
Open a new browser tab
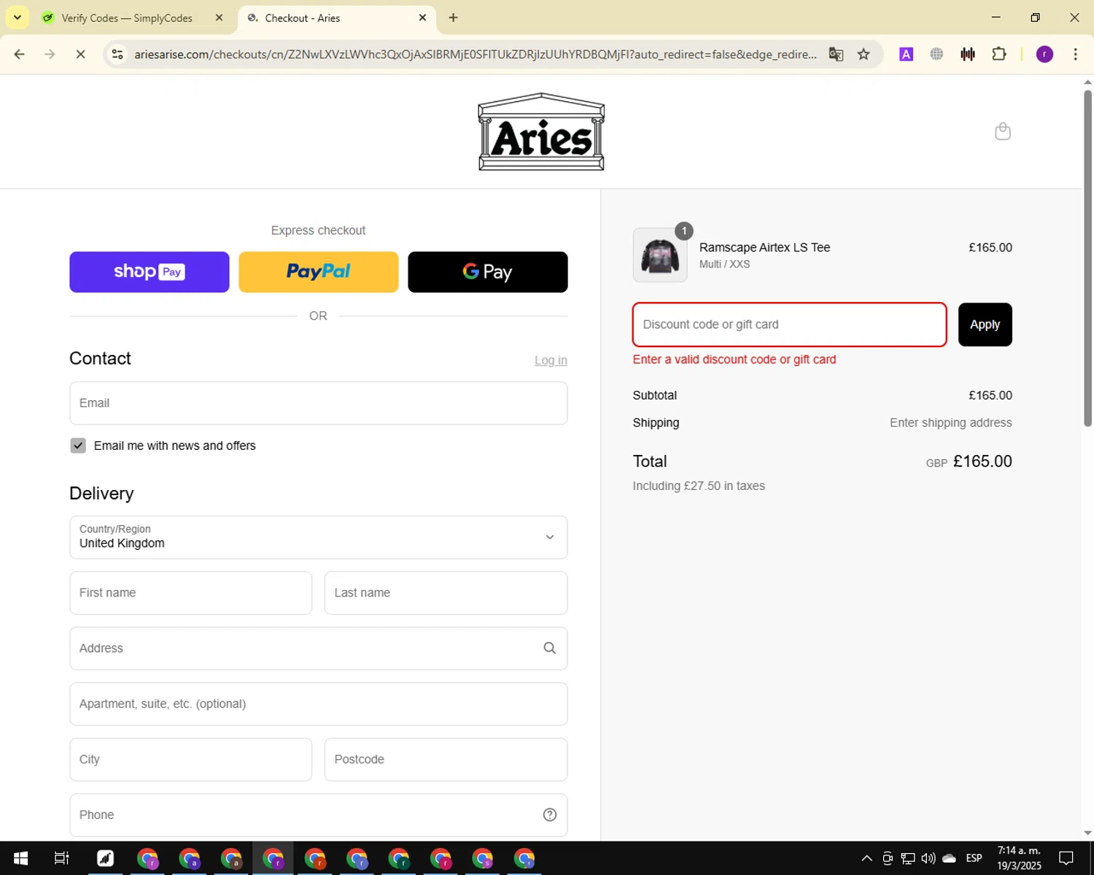453,17
